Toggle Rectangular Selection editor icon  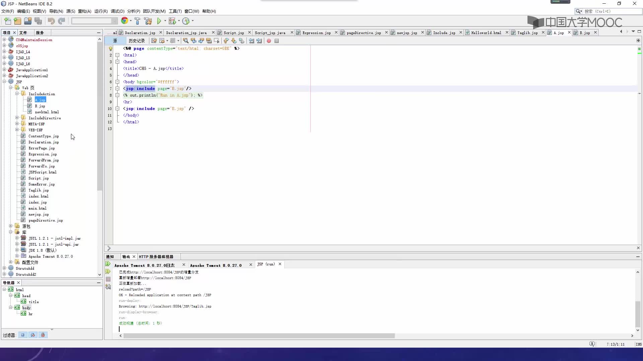pos(216,41)
